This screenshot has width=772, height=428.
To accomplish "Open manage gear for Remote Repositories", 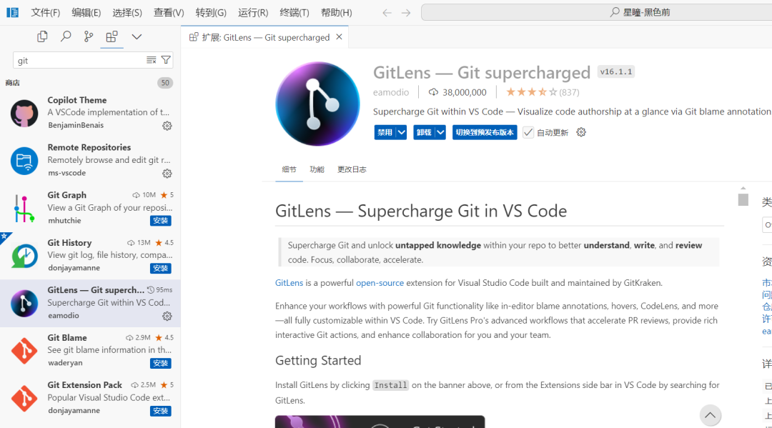I will [x=167, y=174].
